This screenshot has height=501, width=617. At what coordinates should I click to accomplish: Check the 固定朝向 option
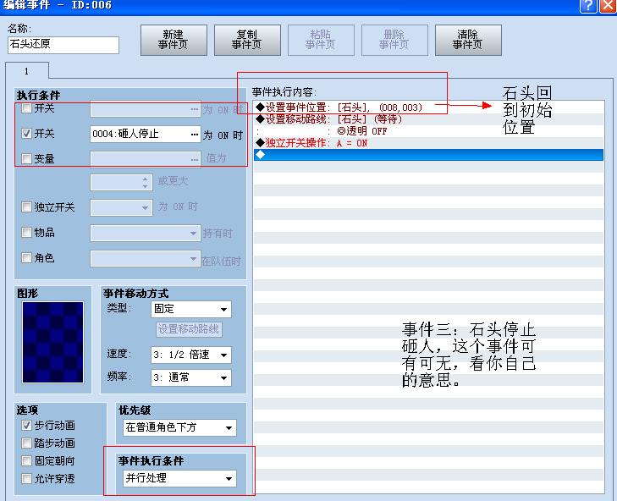(26, 460)
